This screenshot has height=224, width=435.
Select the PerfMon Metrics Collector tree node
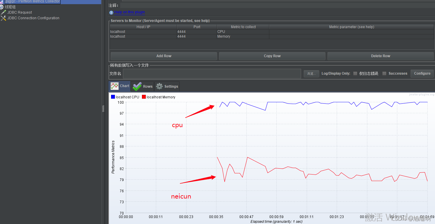pos(32,1)
